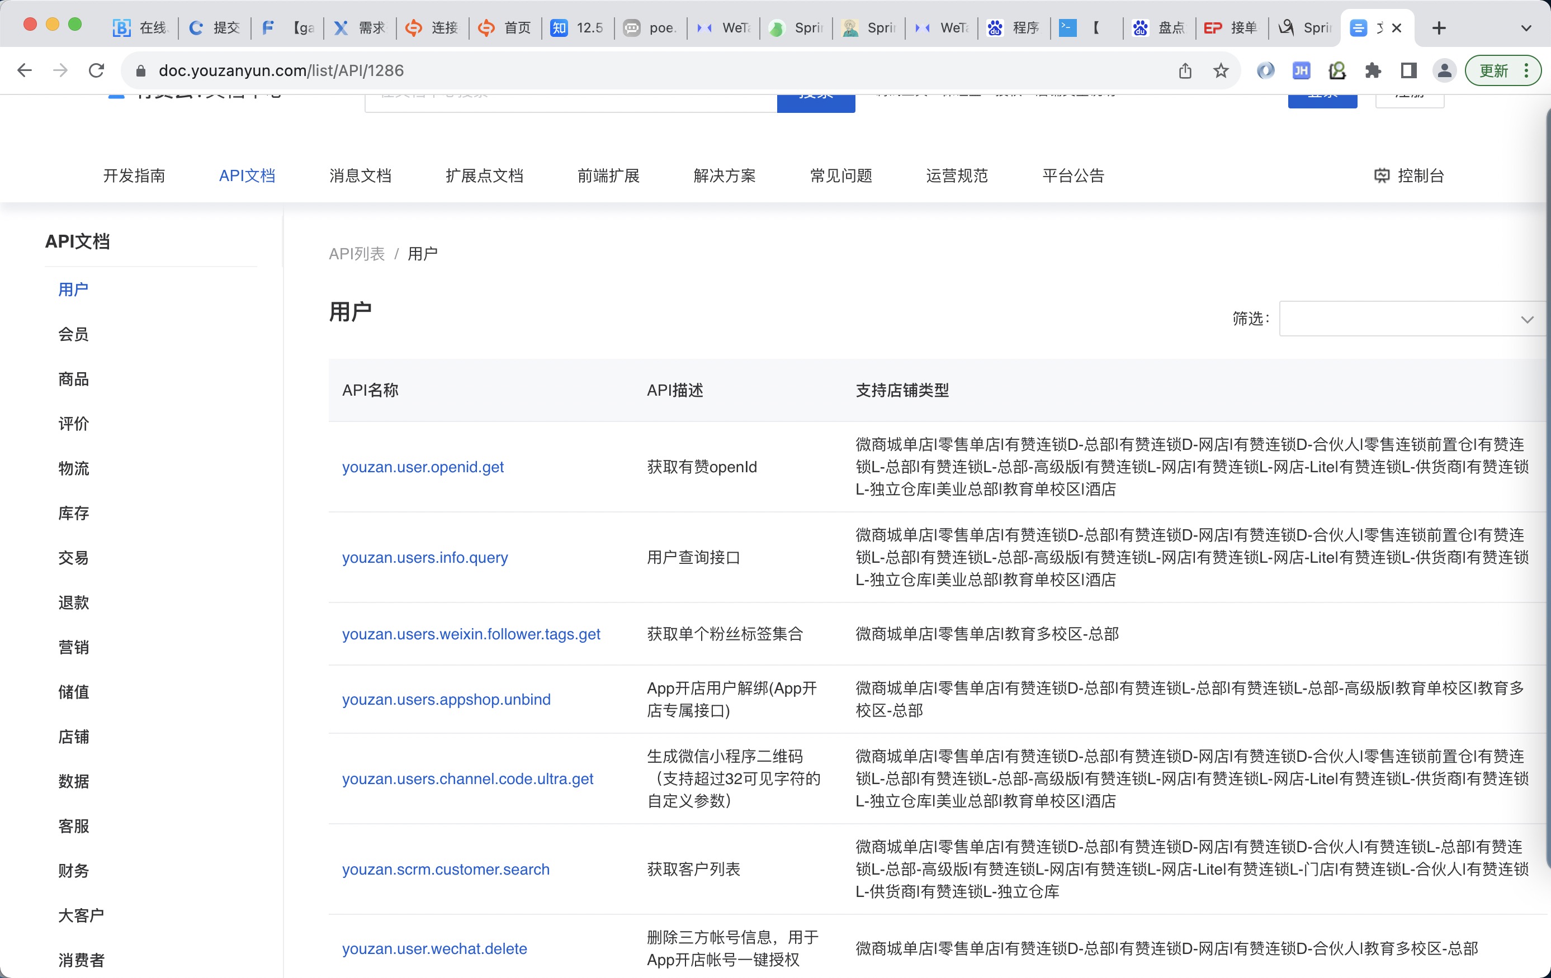Screen dimensions: 1551x978
Task: Select 客服 in the API sidebar
Action: click(73, 826)
